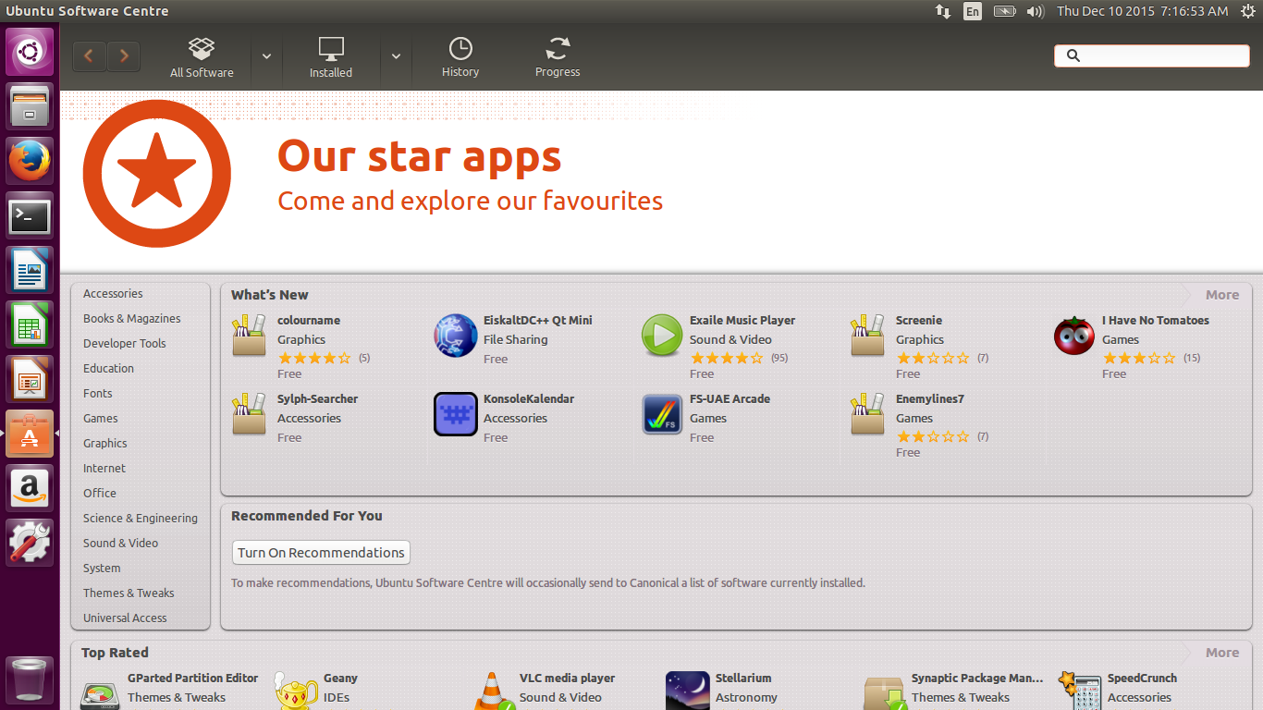Click in the search field
Viewport: 1263px width, 710px height.
[1152, 55]
